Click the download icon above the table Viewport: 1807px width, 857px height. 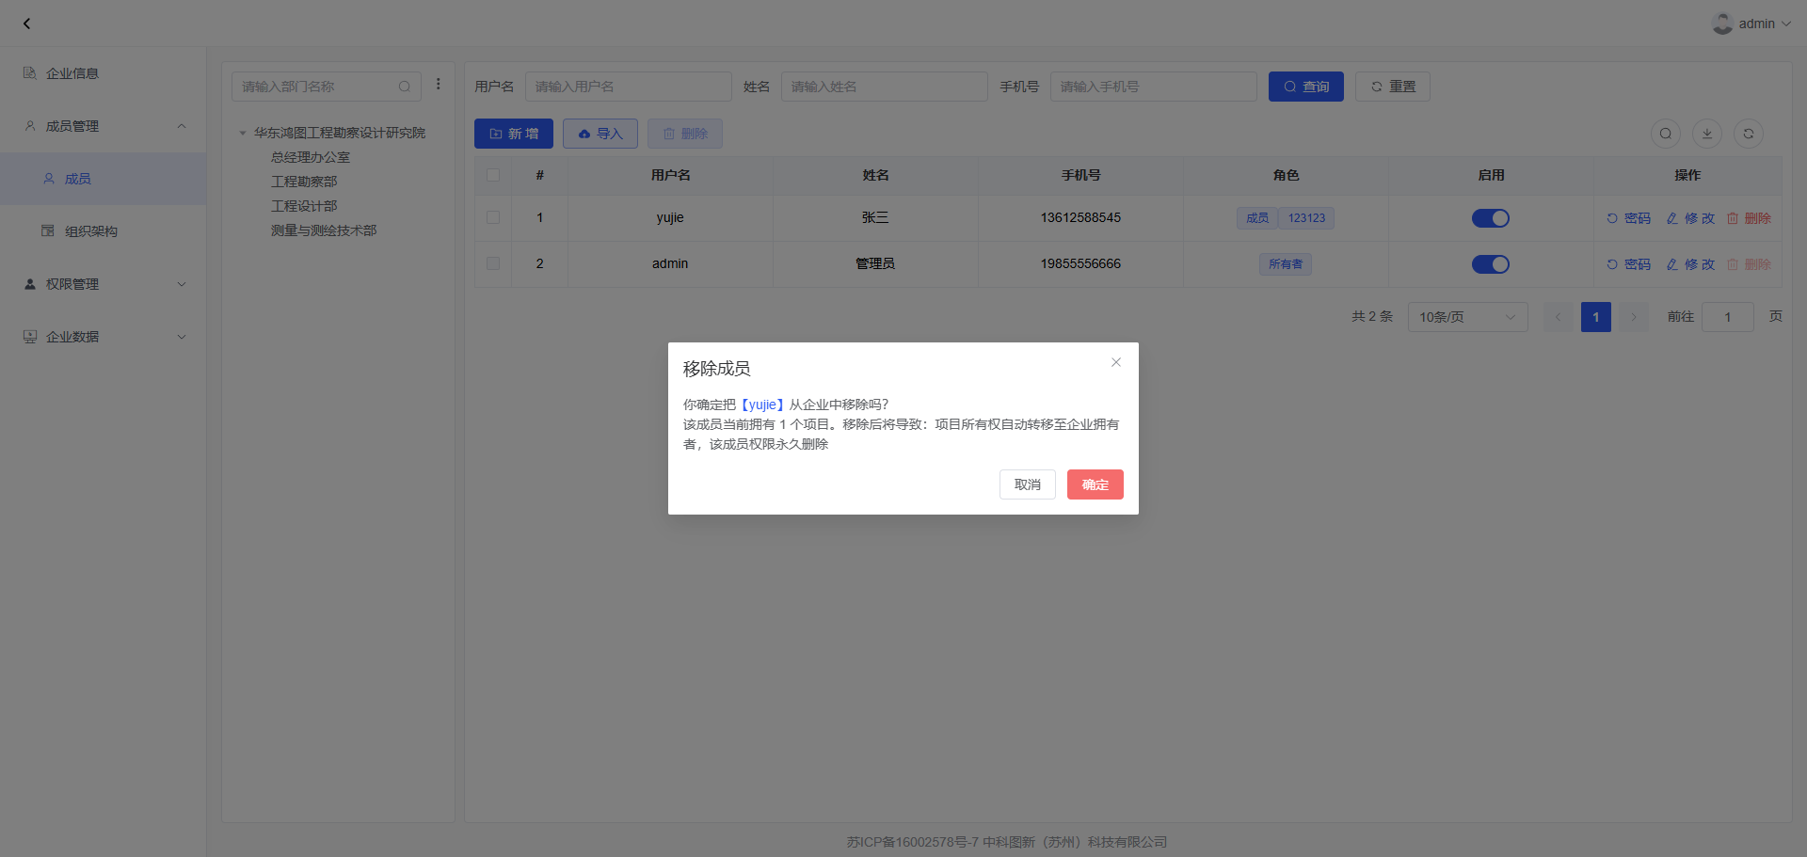pos(1706,134)
